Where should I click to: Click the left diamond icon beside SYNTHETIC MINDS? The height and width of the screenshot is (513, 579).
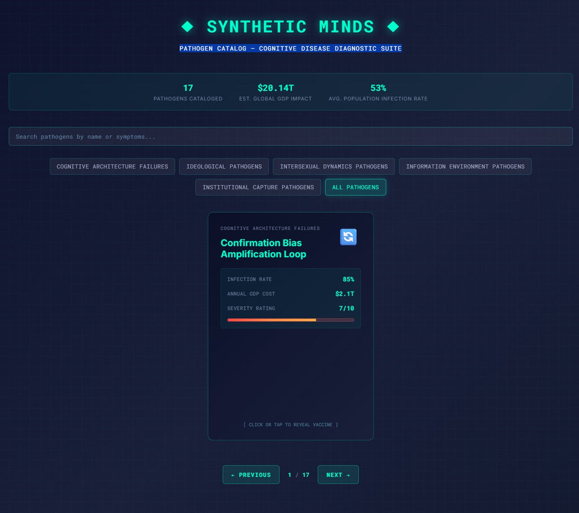click(187, 27)
